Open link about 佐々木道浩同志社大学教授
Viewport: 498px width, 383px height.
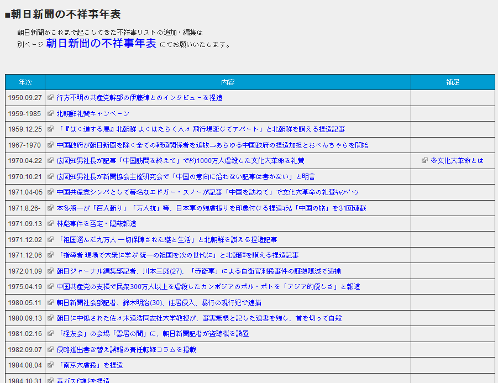pyautogui.click(x=199, y=318)
